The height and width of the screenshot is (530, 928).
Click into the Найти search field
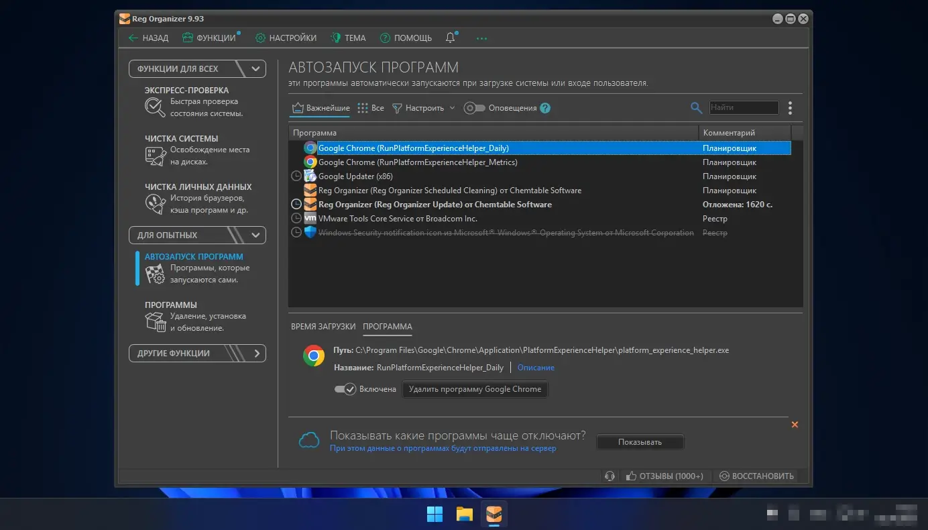tap(744, 107)
